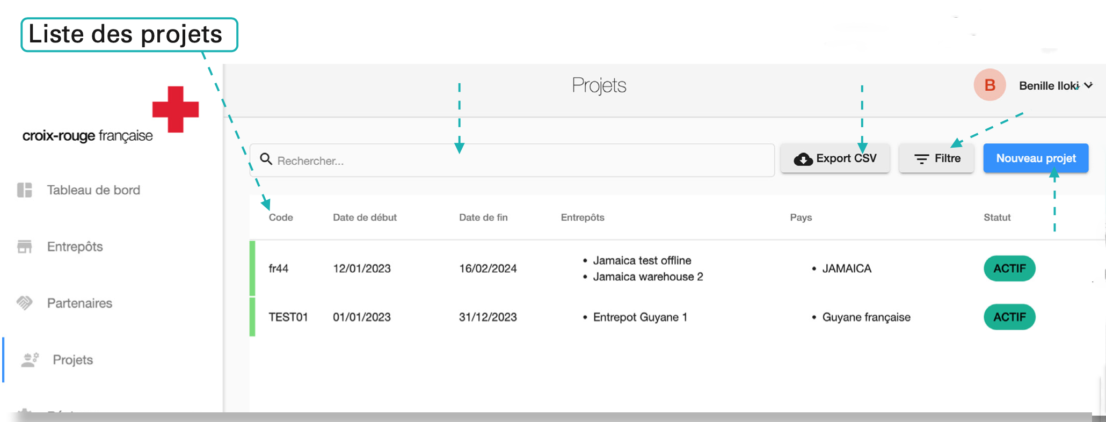The image size is (1106, 422).
Task: Open the Tableau de bord menu item
Action: (x=93, y=190)
